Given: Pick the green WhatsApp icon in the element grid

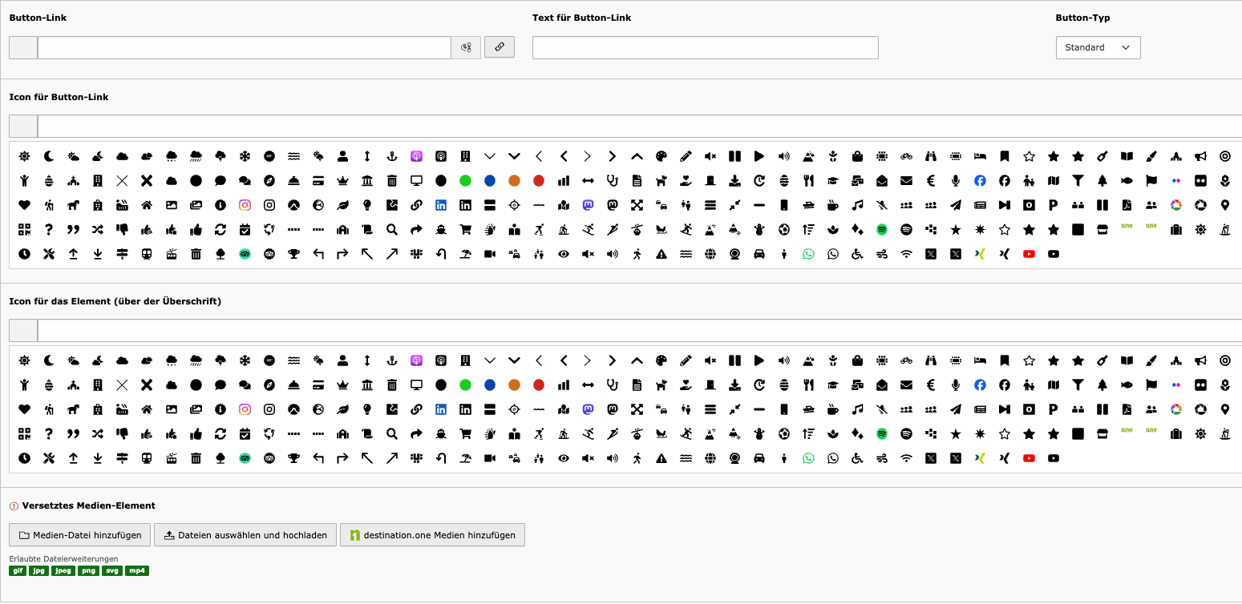Looking at the screenshot, I should [808, 458].
